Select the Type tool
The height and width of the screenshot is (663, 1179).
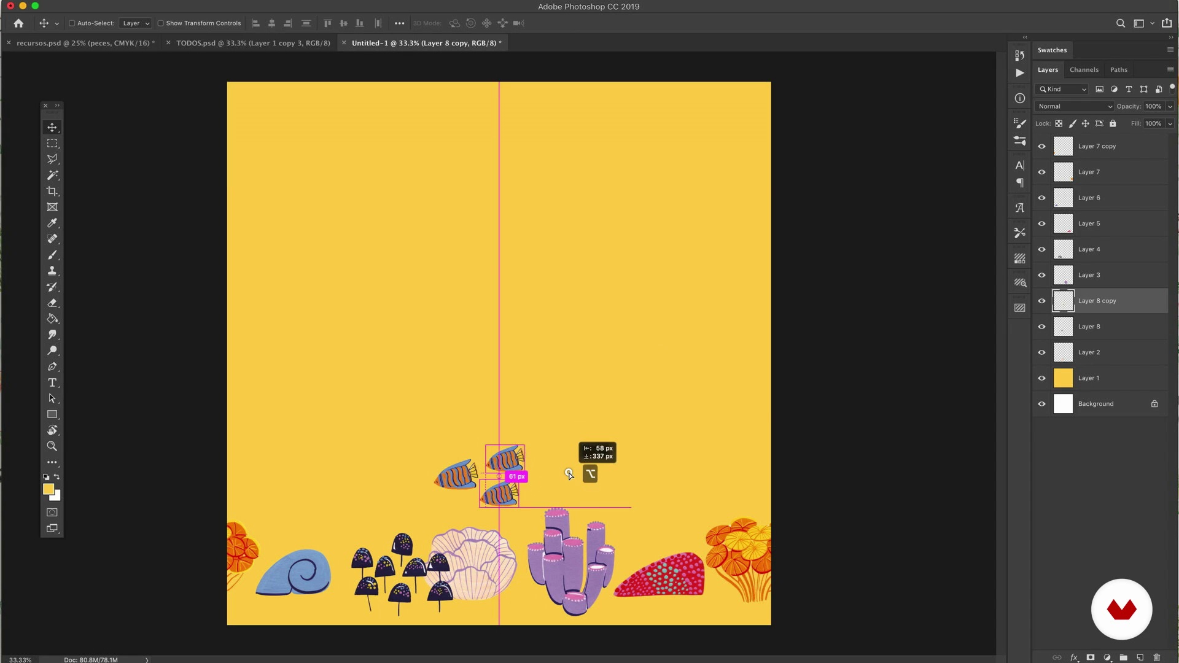coord(52,382)
